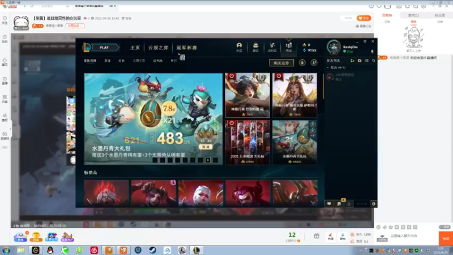The image size is (453, 255).
Task: Switch to the 粉丝团 tab in the stream sidebar
Action: pyautogui.click(x=440, y=15)
